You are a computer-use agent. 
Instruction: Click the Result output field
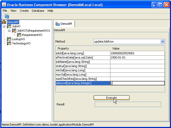coord(128,104)
